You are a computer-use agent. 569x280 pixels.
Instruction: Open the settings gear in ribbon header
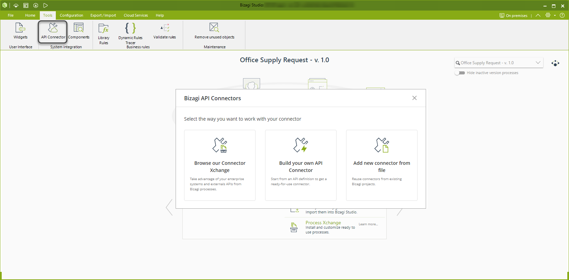pos(548,15)
